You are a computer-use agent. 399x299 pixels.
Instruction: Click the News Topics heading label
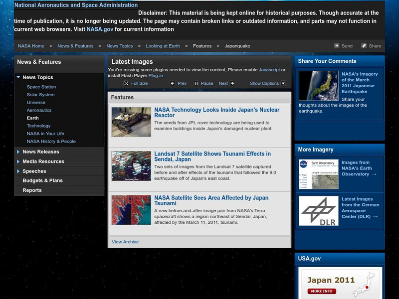38,77
